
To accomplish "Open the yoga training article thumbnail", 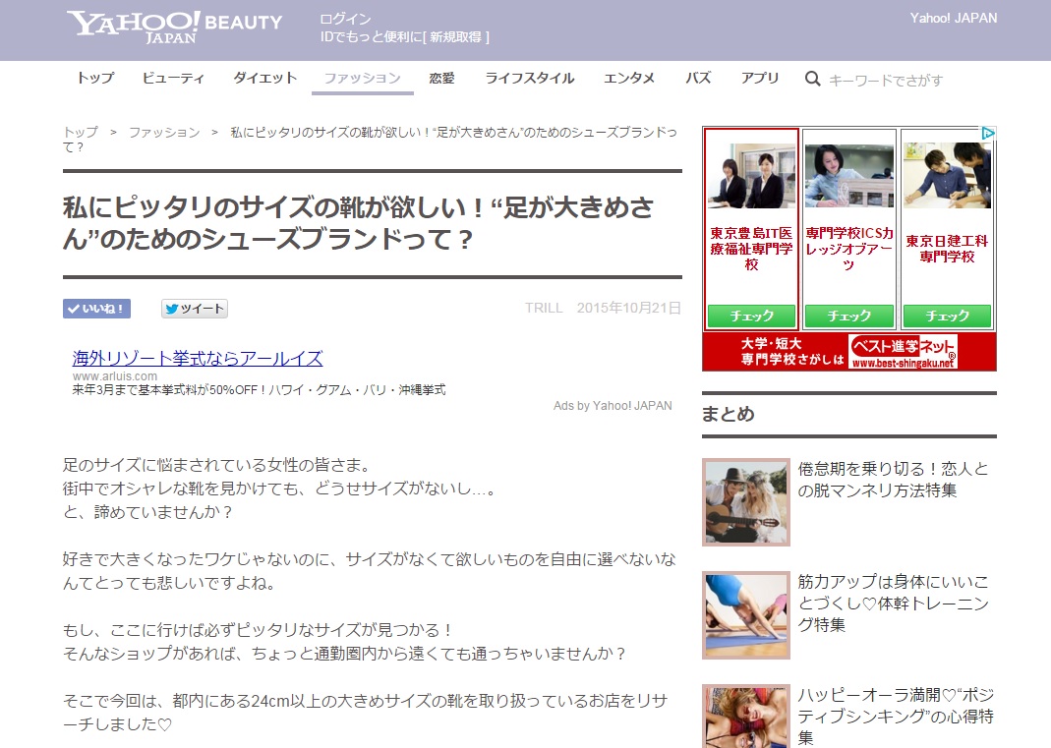I will (745, 615).
